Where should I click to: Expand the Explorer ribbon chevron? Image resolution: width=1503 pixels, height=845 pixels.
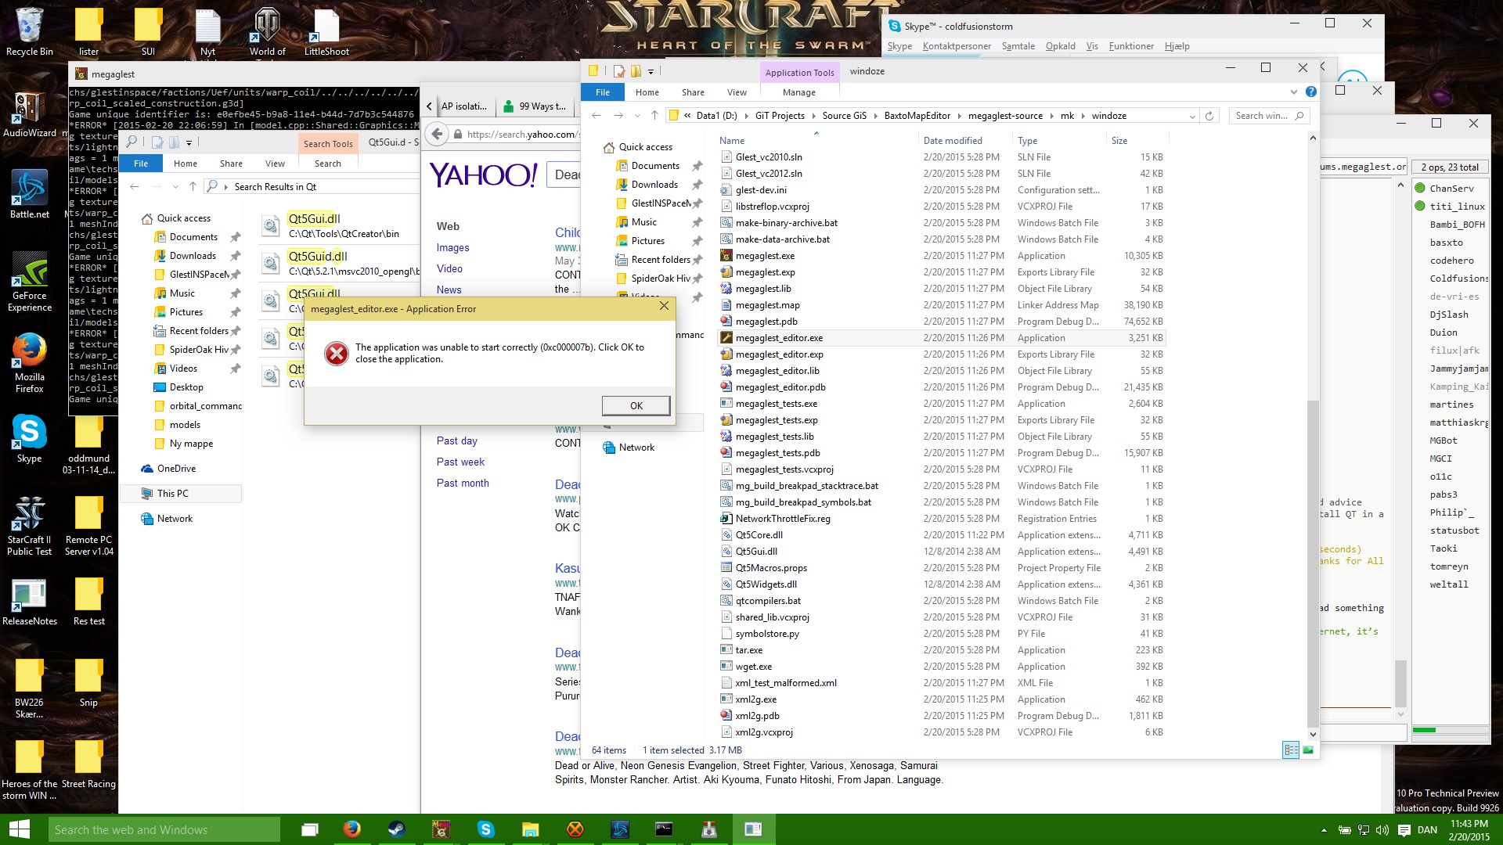point(1294,92)
